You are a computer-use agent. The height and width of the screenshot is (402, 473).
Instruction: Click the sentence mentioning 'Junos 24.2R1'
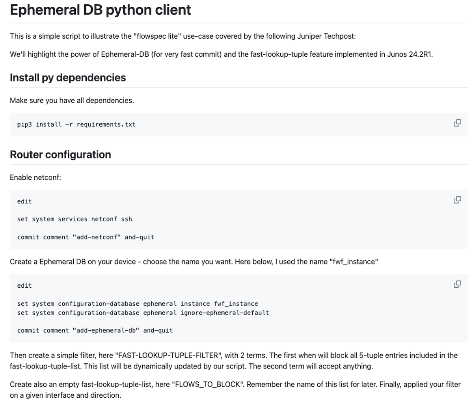click(221, 54)
